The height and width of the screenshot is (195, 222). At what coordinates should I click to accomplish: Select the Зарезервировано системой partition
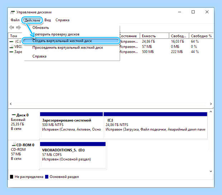click(71, 125)
